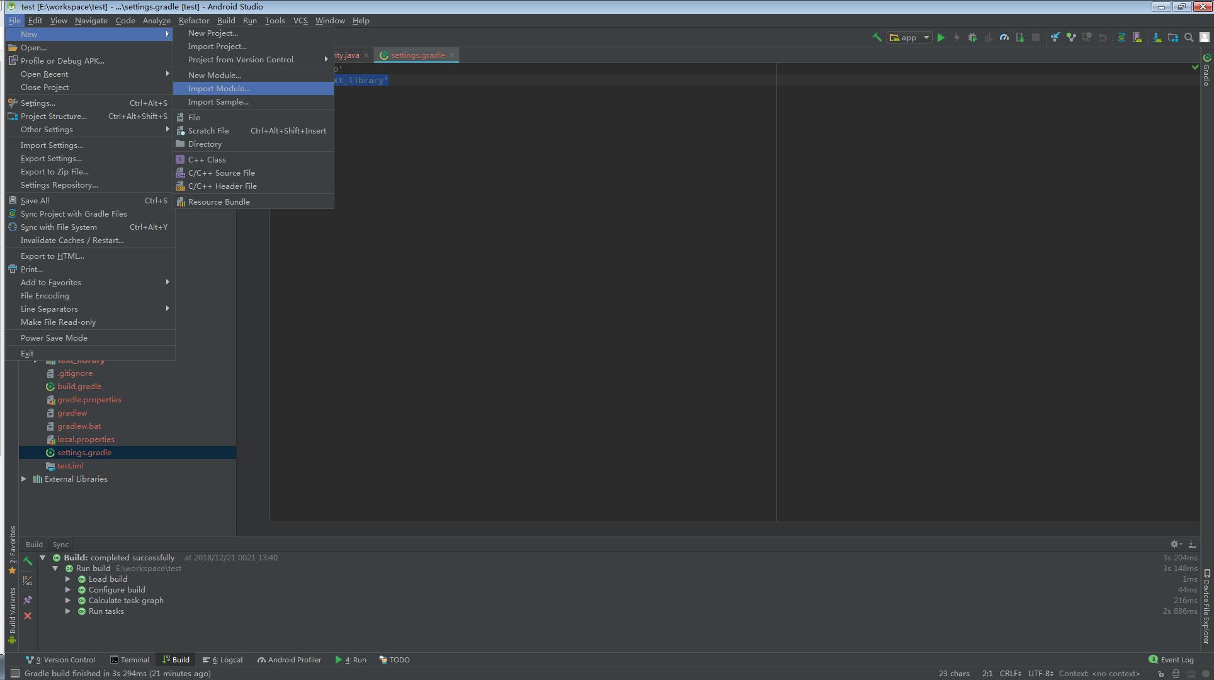
Task: Click the Search Everywhere magnifier icon
Action: pyautogui.click(x=1189, y=37)
